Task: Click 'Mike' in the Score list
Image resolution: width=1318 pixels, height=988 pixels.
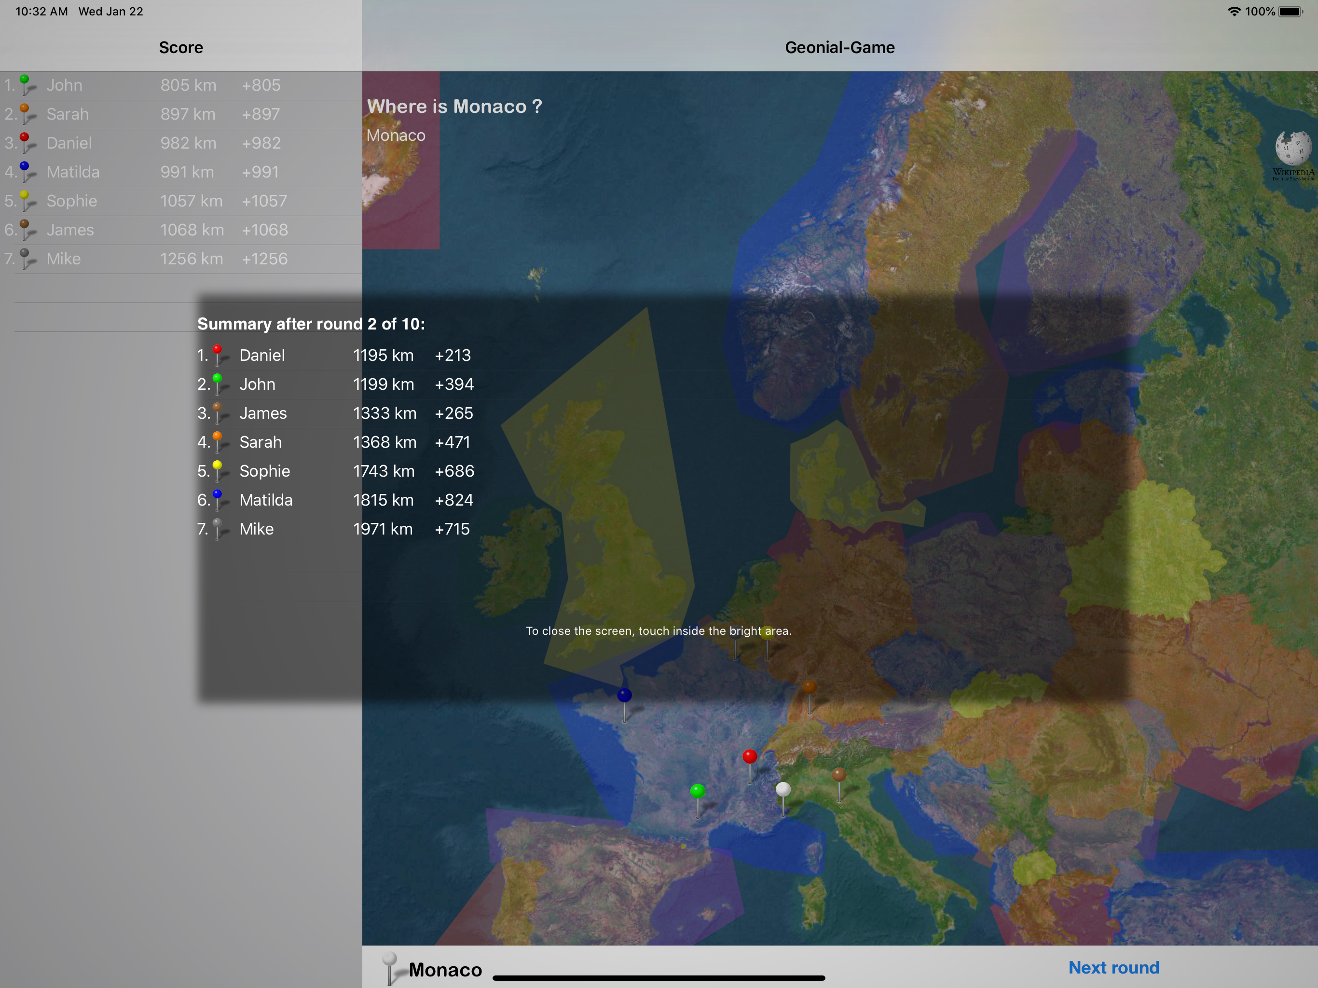Action: pyautogui.click(x=63, y=259)
